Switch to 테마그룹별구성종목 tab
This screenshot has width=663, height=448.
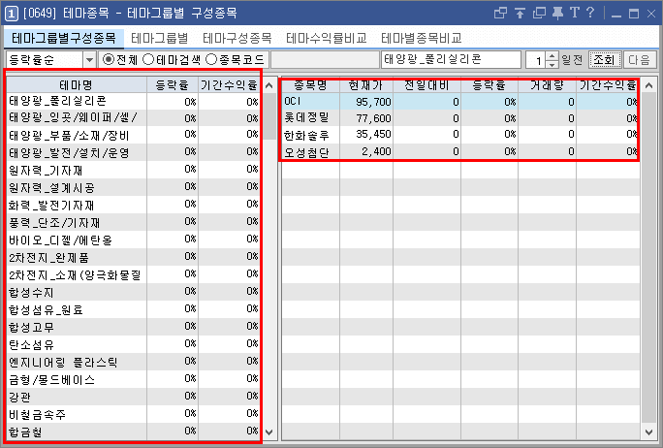point(64,39)
